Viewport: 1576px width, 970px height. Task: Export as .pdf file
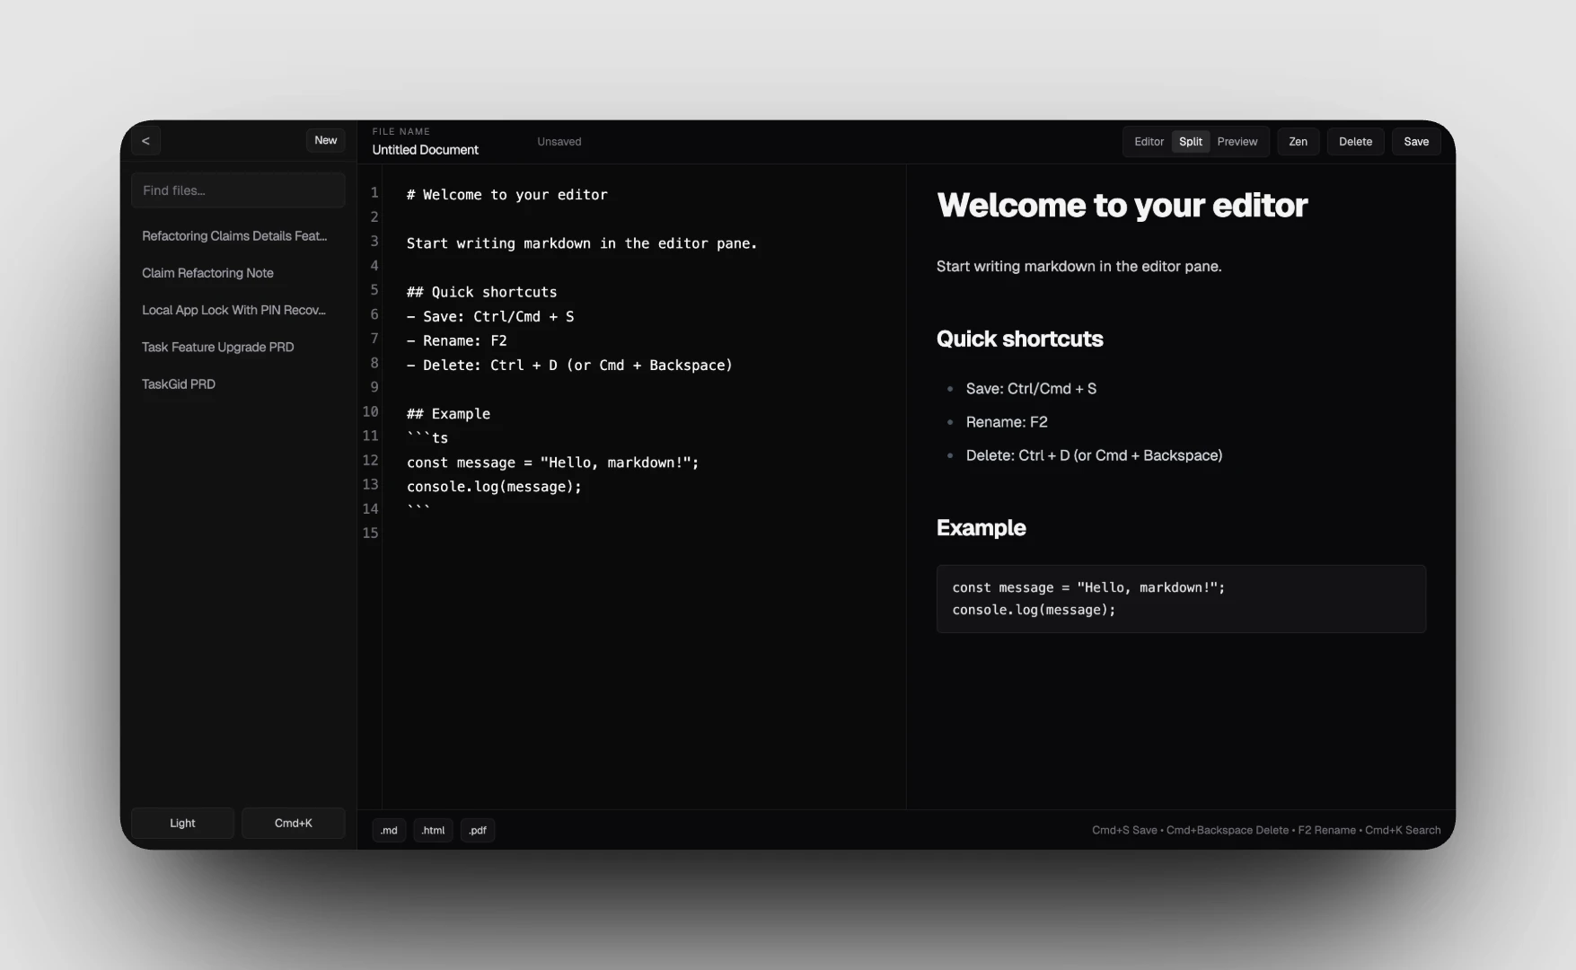(478, 830)
